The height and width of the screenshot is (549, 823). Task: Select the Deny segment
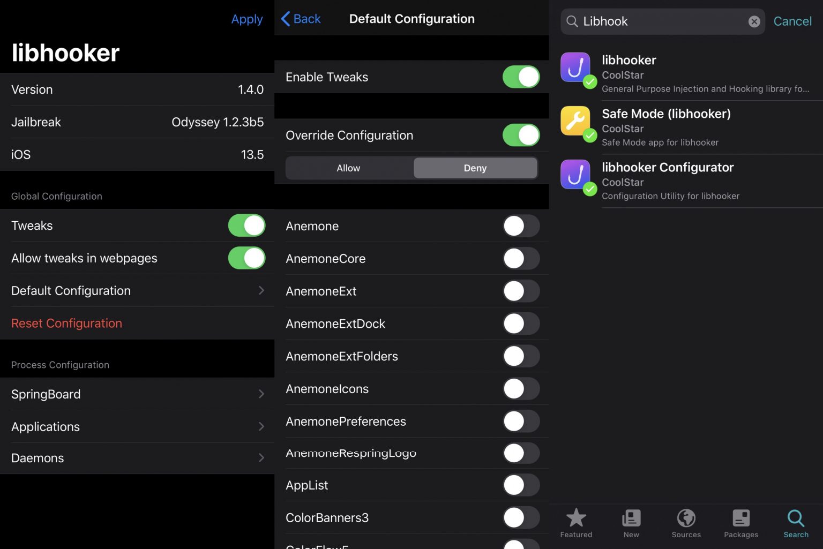click(475, 168)
